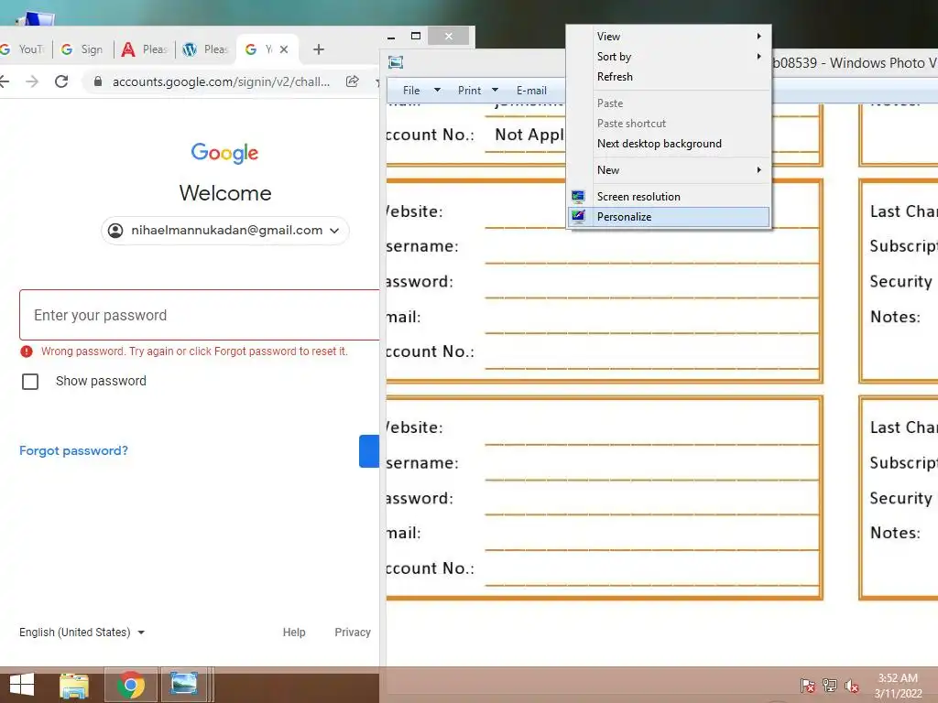Open File Explorer from the taskbar
938x703 pixels.
coord(74,685)
